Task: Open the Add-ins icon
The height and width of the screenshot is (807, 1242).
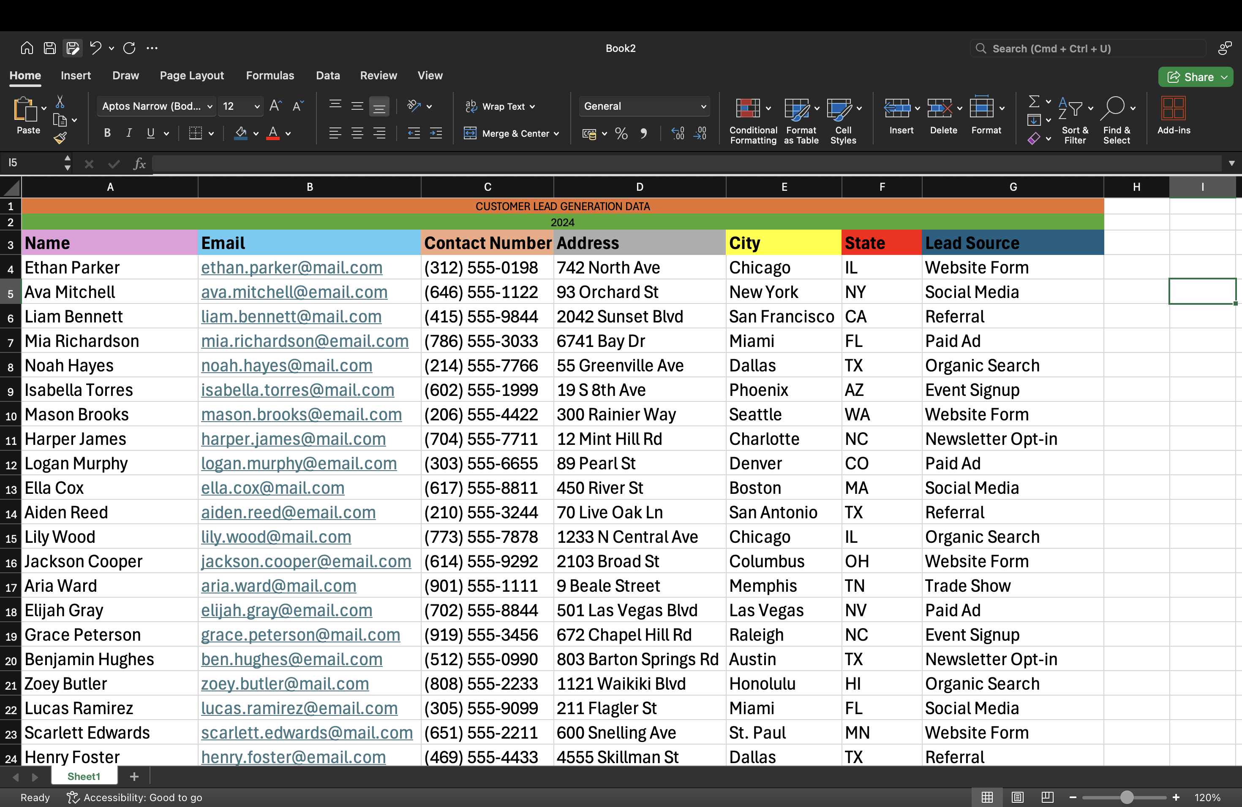Action: pos(1174,116)
